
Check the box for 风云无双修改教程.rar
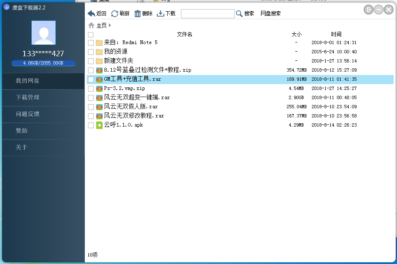coord(90,116)
